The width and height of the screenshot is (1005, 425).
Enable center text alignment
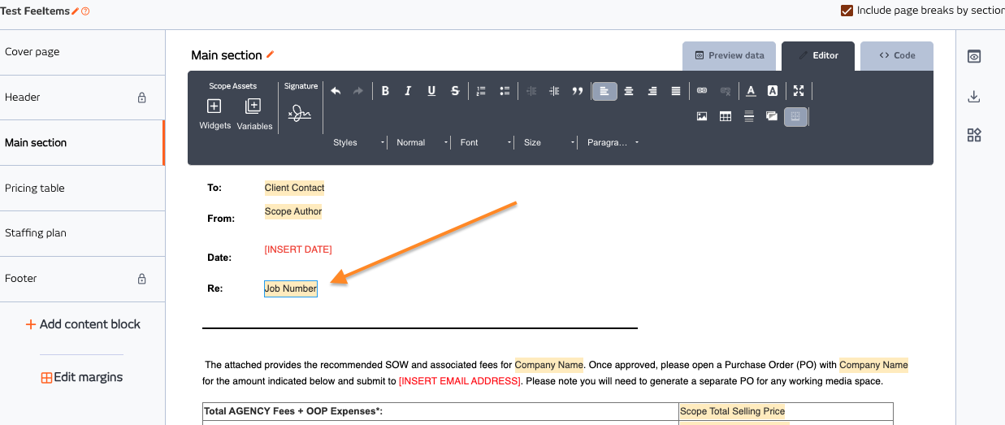tap(628, 91)
